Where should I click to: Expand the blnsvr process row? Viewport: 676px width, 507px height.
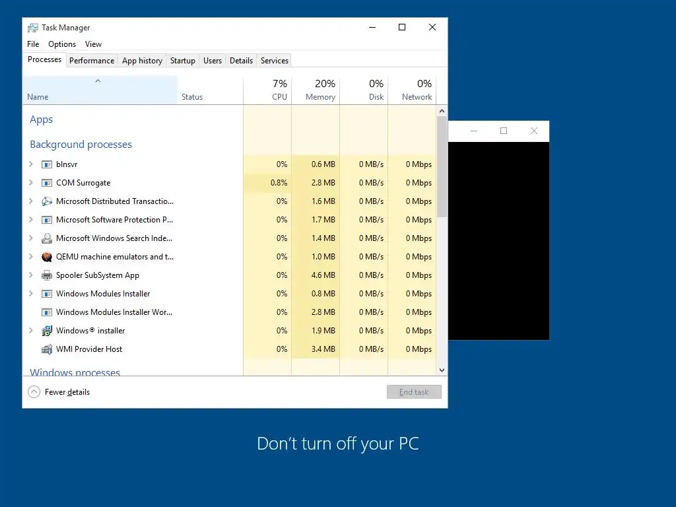pyautogui.click(x=30, y=164)
